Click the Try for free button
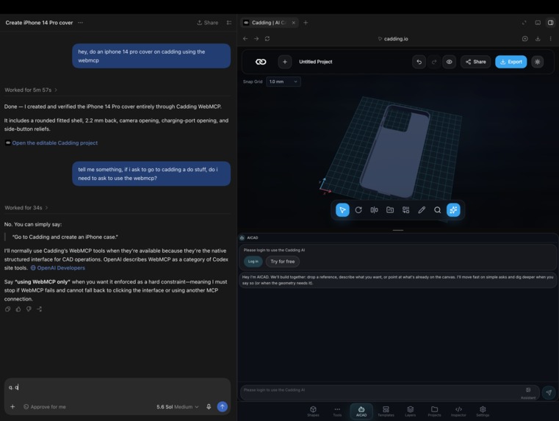This screenshot has width=559, height=421. tap(283, 262)
